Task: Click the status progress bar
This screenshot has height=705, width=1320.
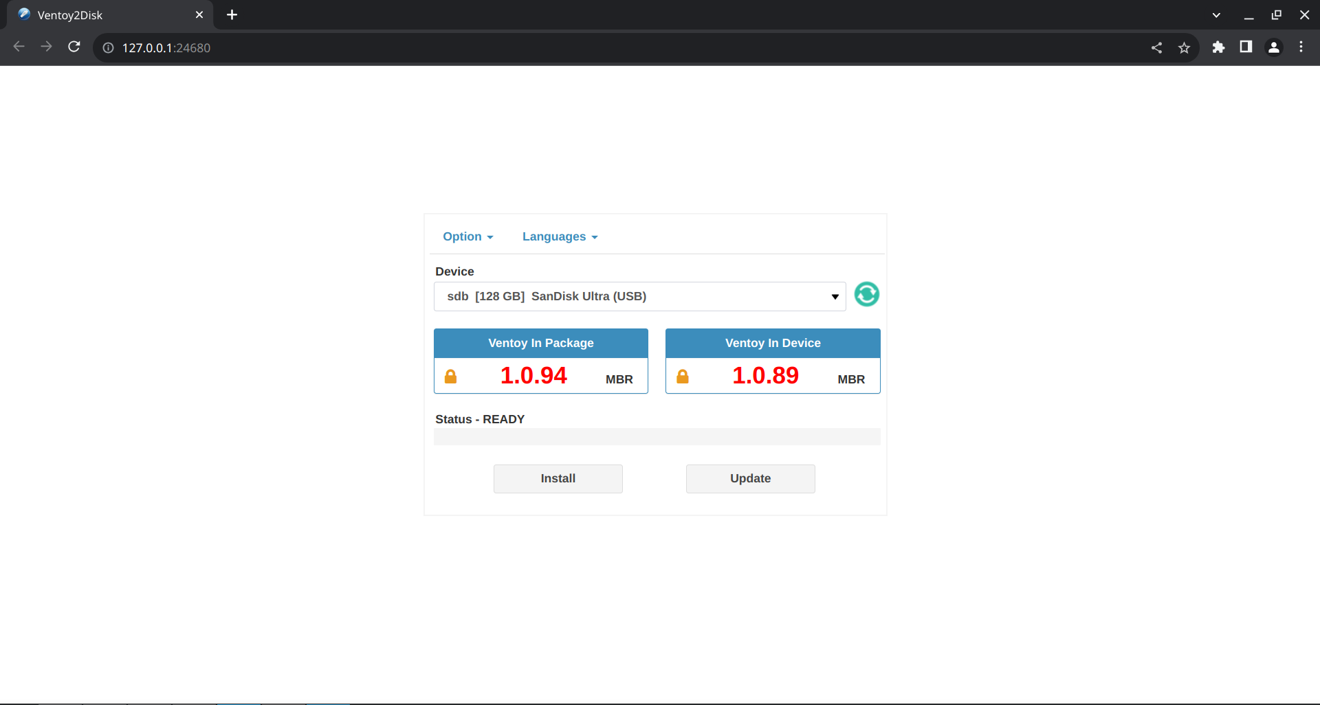Action: 657,436
